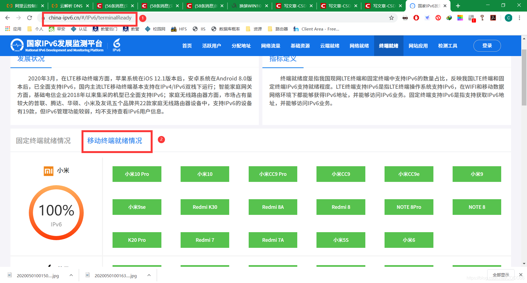
Task: Open the 检测工具 navigation link
Action: click(x=448, y=46)
